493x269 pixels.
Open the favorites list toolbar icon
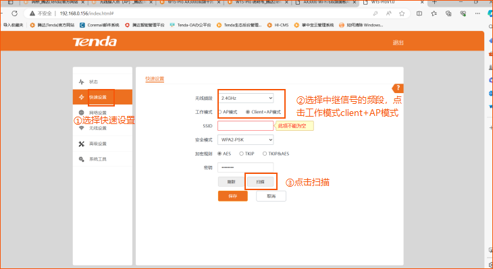click(434, 13)
